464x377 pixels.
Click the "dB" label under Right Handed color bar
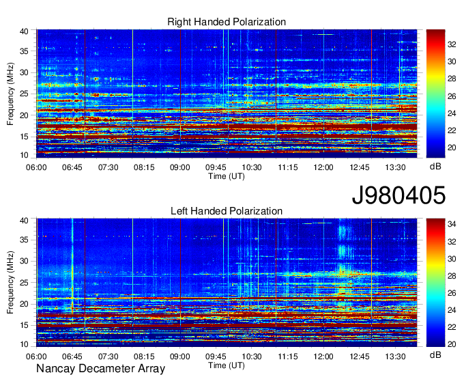(x=435, y=167)
